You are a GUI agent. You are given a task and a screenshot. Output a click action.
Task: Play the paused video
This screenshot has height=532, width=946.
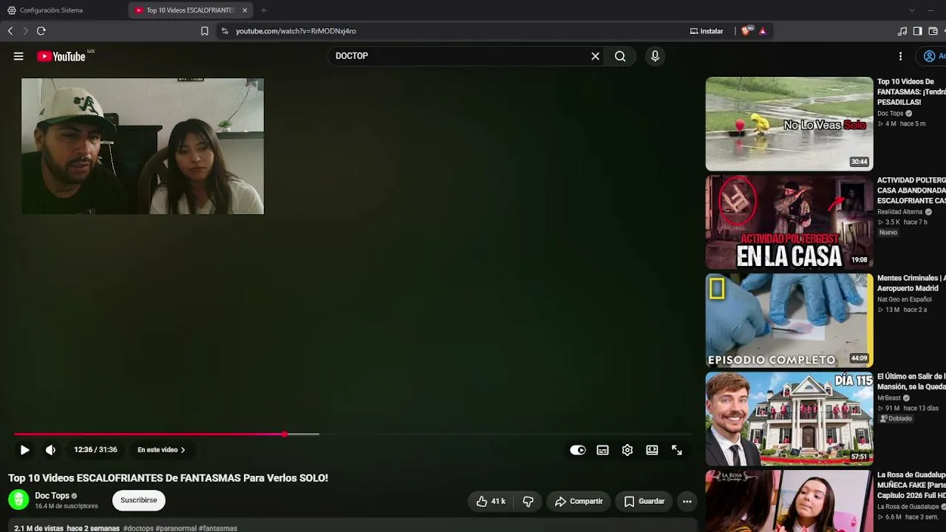pyautogui.click(x=24, y=450)
